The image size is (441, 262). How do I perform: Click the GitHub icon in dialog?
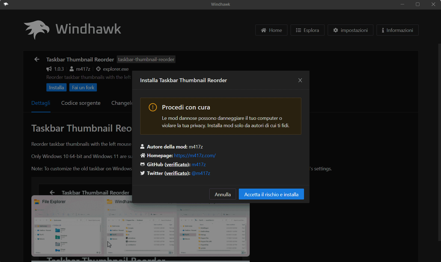pyautogui.click(x=142, y=164)
